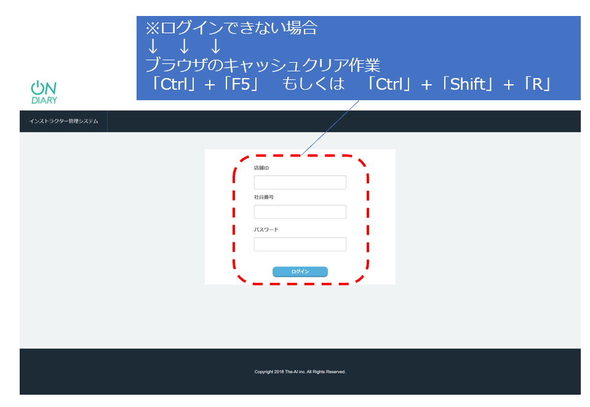Click the パスワード label
This screenshot has height=407, width=590.
tap(266, 229)
